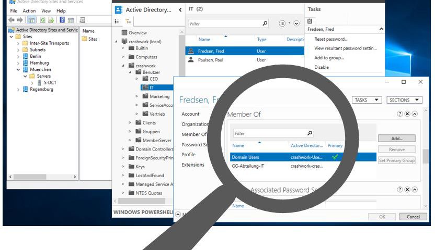The height and width of the screenshot is (250, 435).
Task: Select the Domain Users group row
Action: tap(303, 157)
